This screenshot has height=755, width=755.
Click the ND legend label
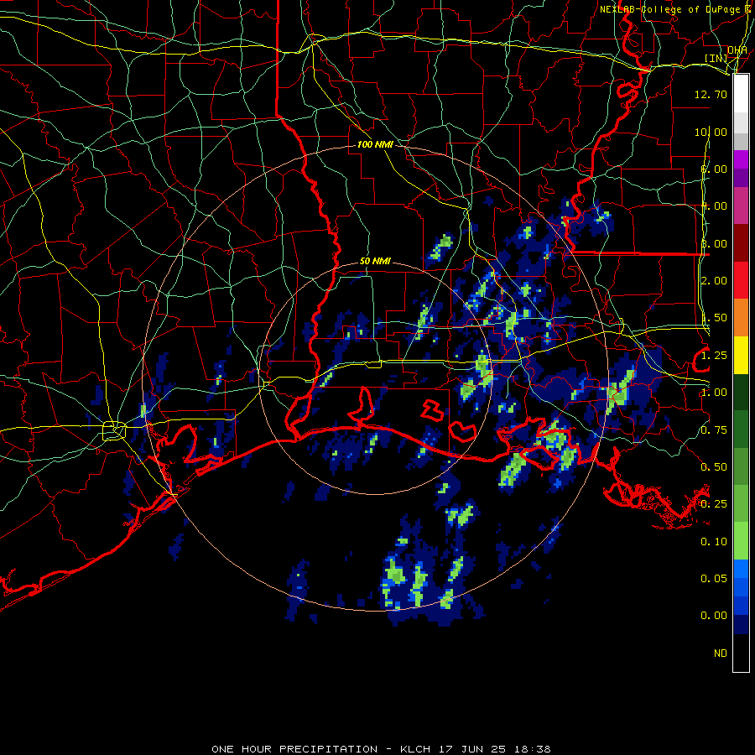[x=721, y=653]
